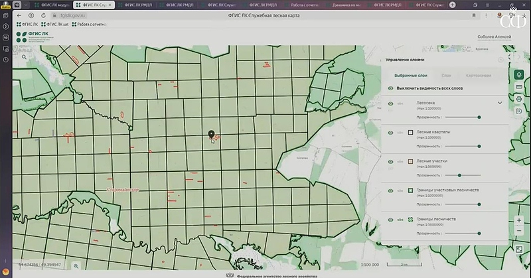Click the print icon in right toolbar
Screen dimensions: 531x278
click(518, 99)
